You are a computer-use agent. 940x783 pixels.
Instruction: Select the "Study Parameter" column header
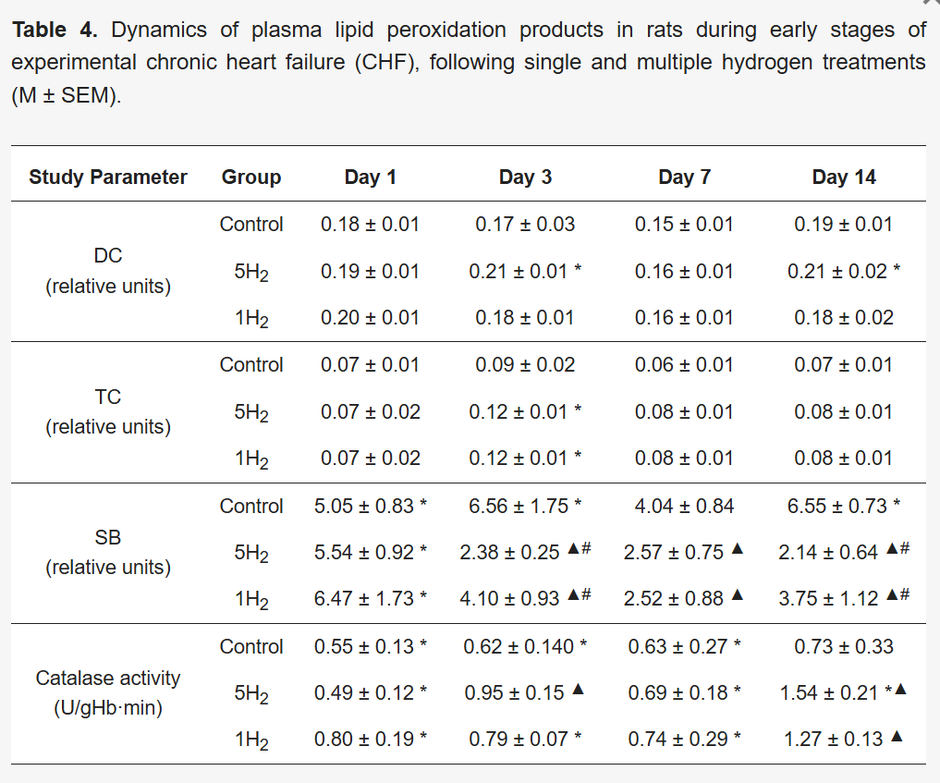point(108,177)
